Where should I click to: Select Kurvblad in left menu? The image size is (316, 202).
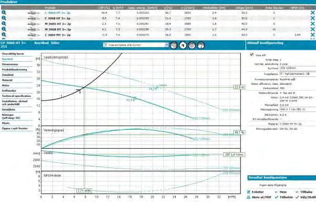coord(7,59)
